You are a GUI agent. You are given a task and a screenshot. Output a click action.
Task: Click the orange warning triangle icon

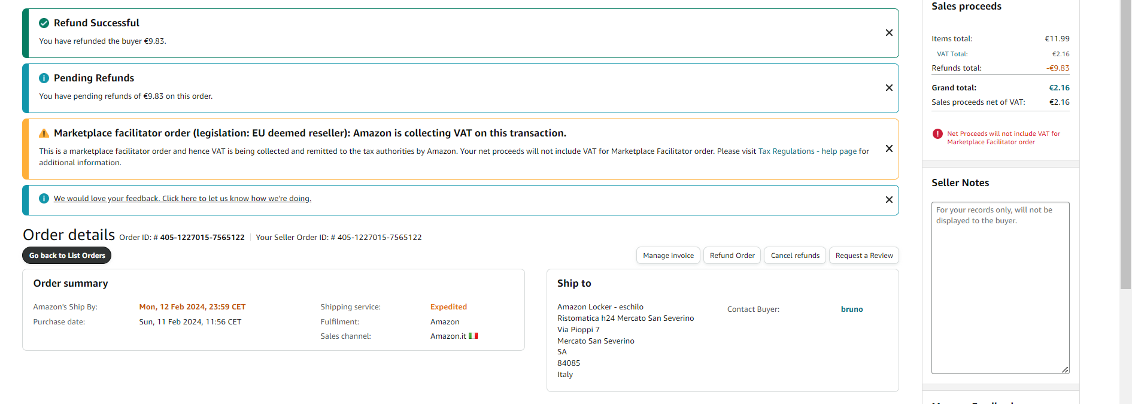(44, 133)
